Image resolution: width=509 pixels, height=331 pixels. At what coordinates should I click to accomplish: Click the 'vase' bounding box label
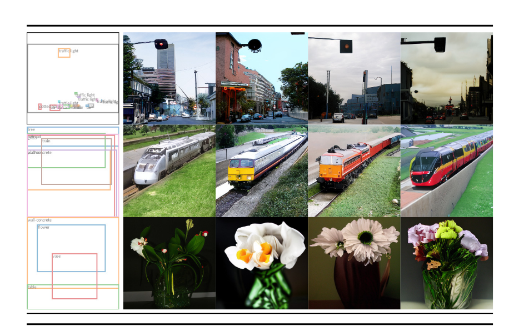click(x=57, y=256)
